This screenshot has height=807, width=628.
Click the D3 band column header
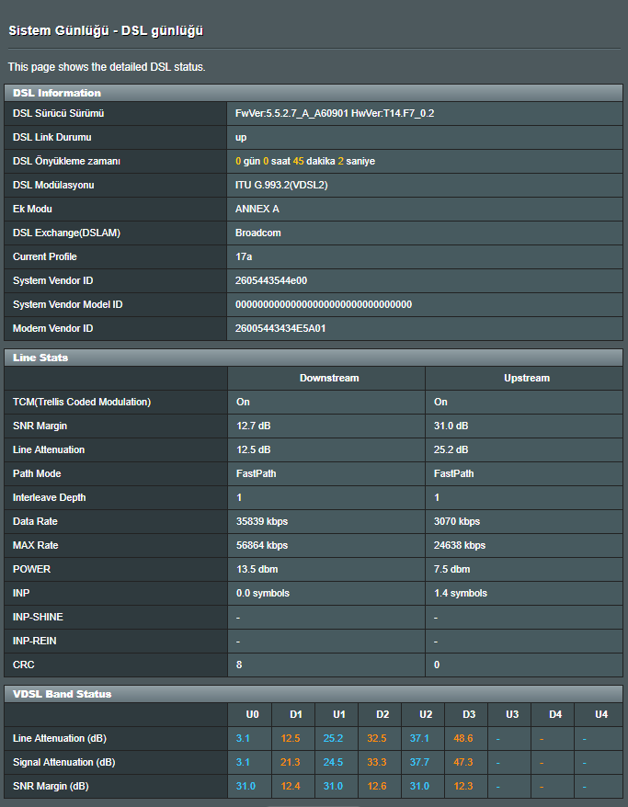point(469,714)
